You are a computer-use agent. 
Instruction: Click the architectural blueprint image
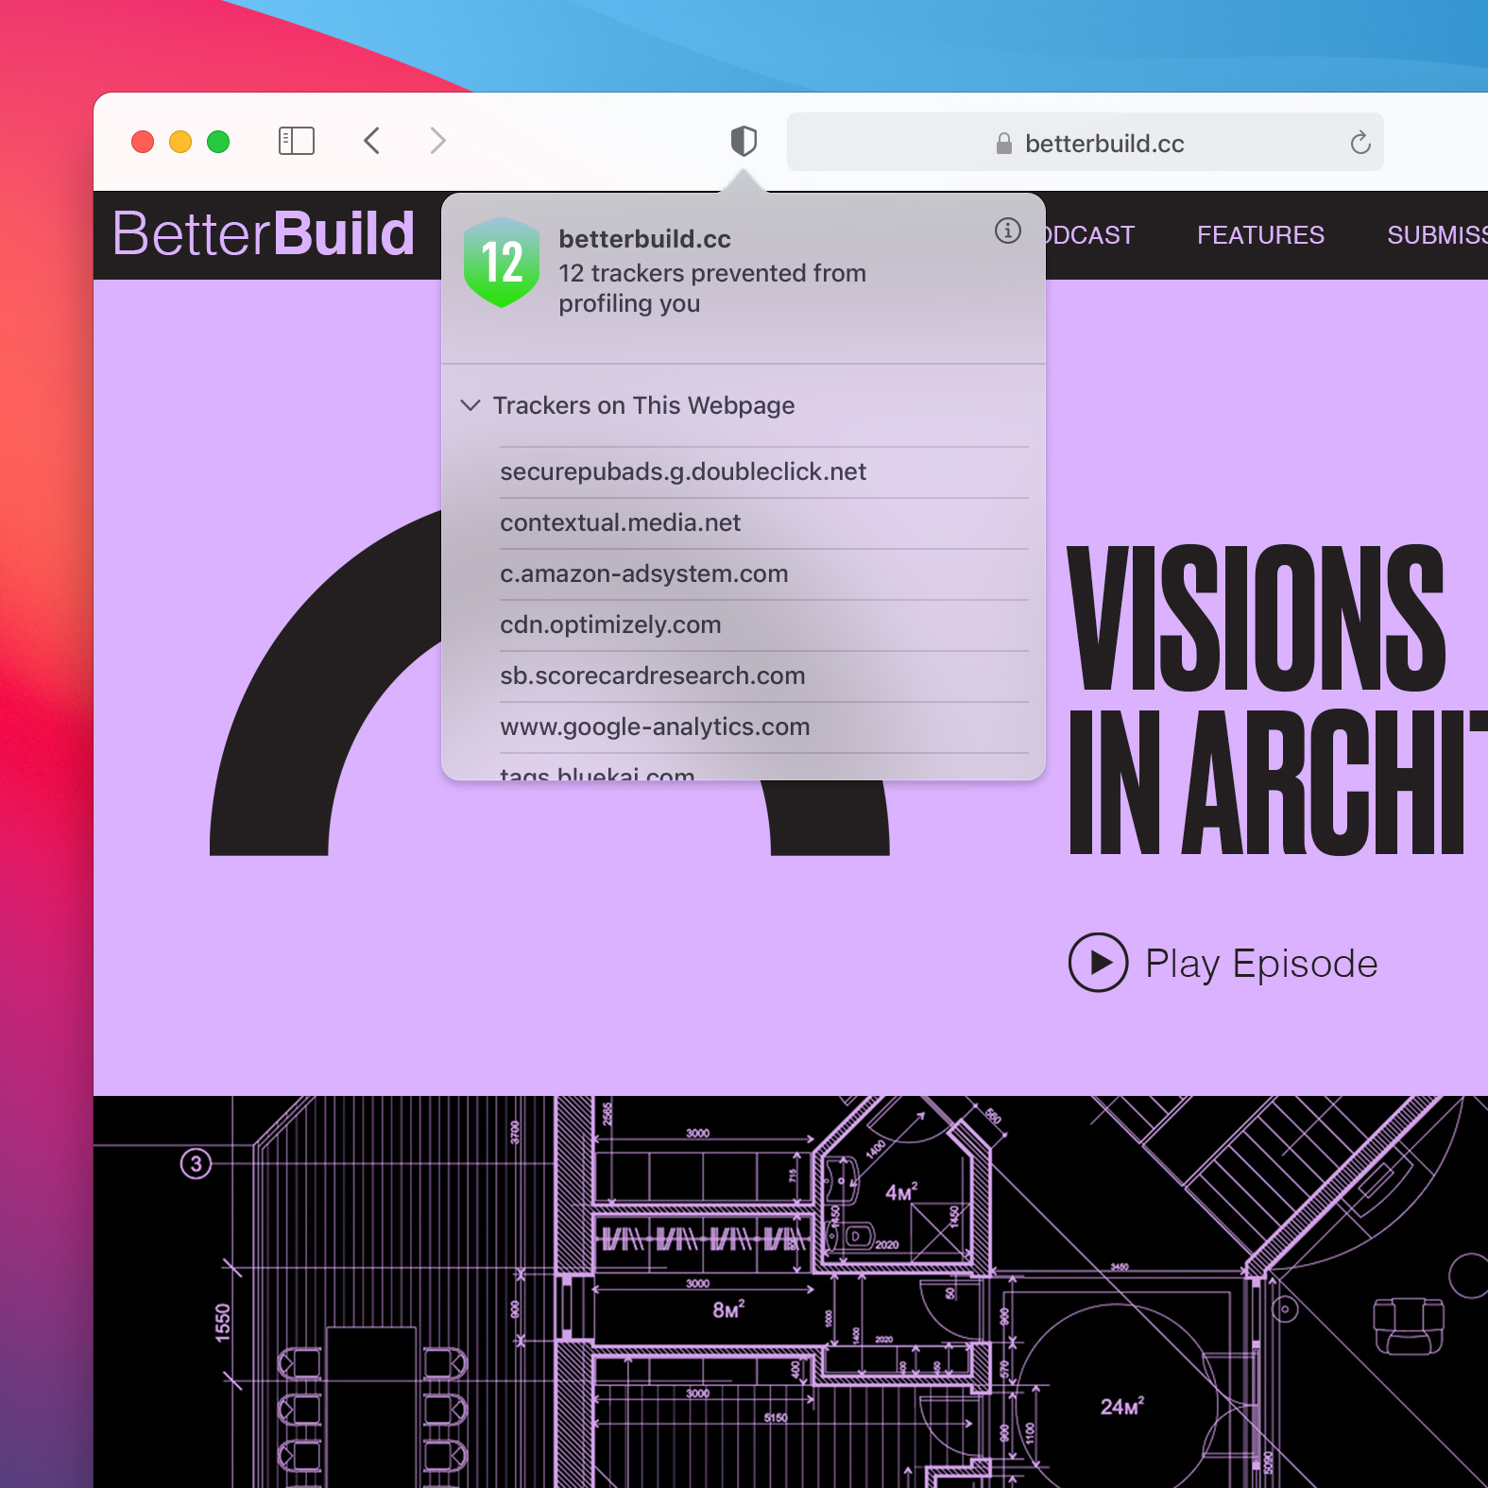click(x=791, y=1291)
